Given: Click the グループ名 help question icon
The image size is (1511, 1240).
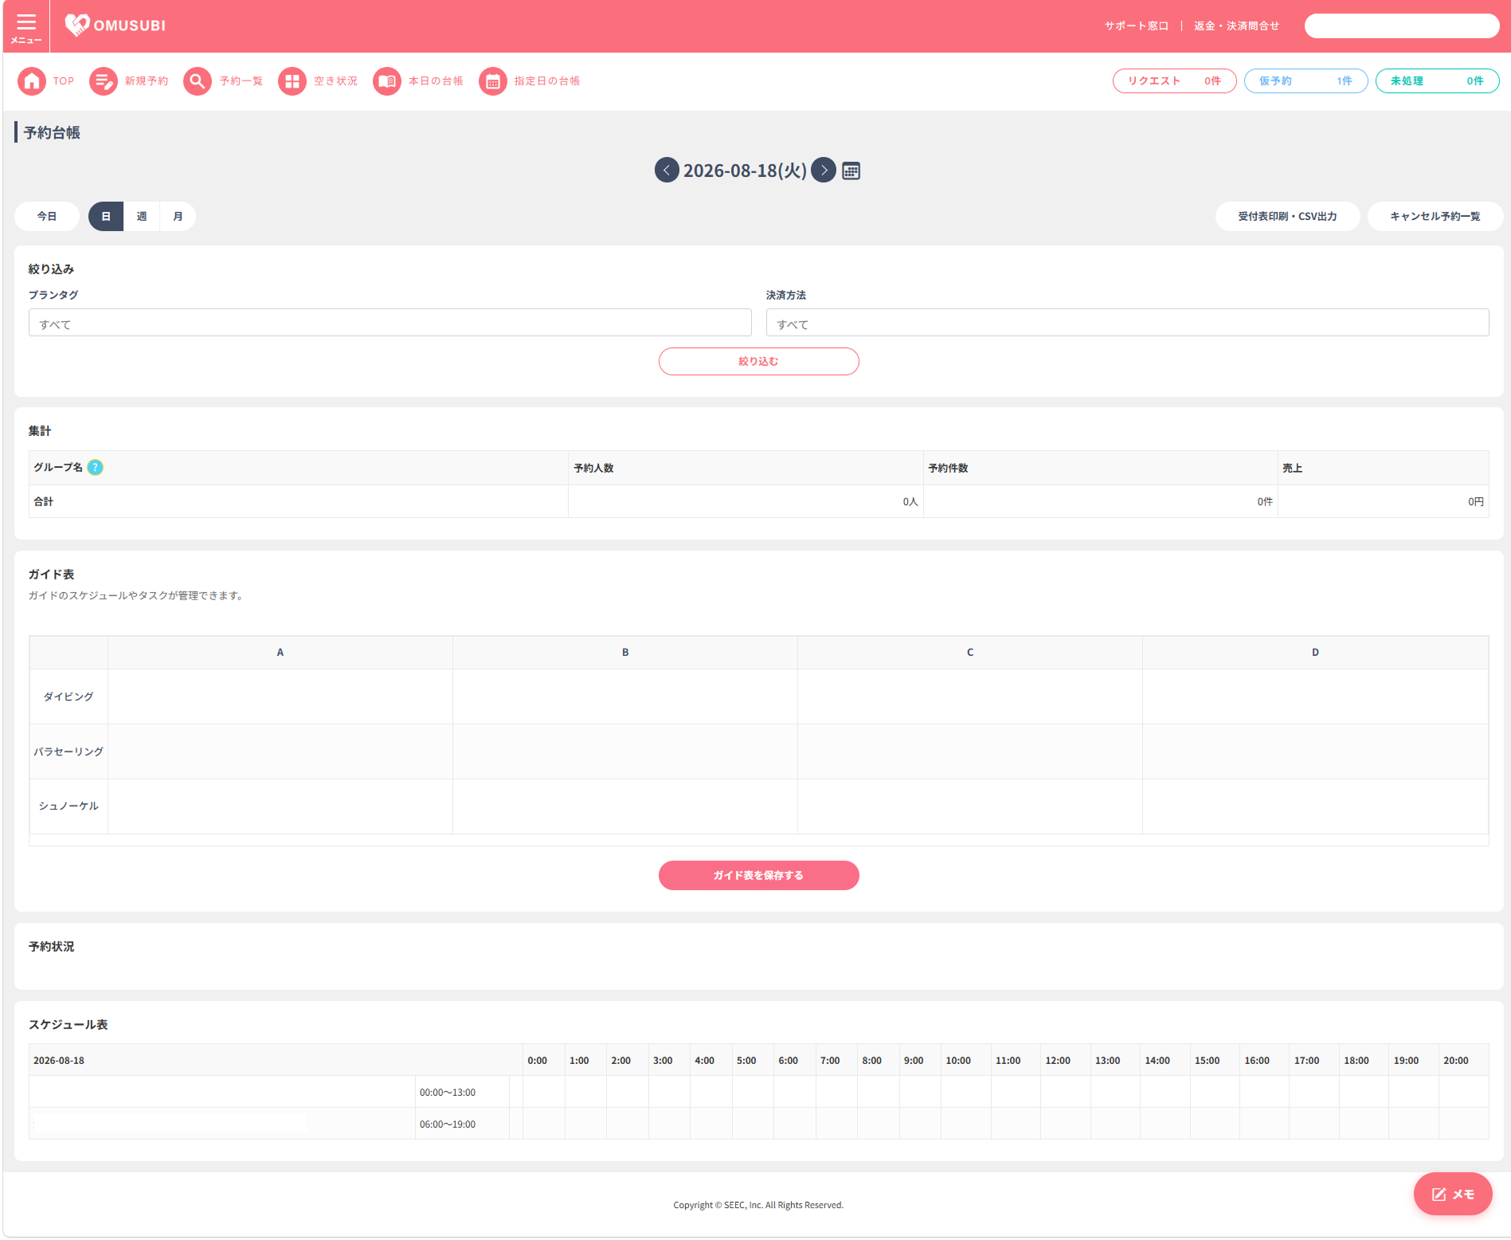Looking at the screenshot, I should [x=95, y=468].
